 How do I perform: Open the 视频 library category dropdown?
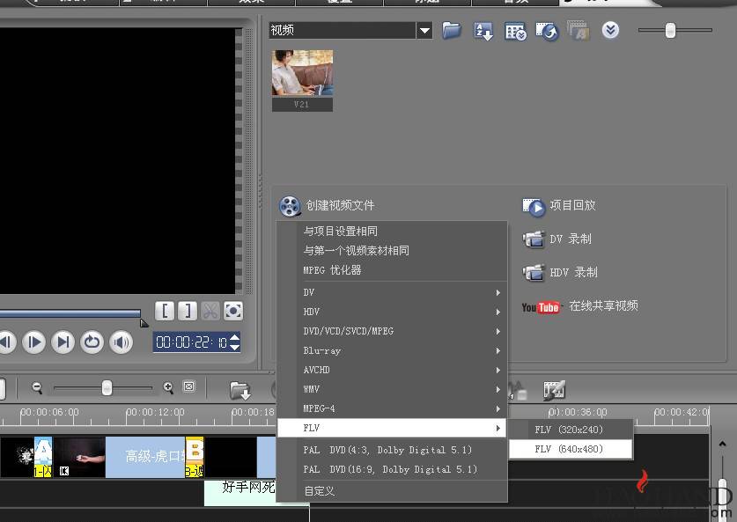(x=424, y=31)
